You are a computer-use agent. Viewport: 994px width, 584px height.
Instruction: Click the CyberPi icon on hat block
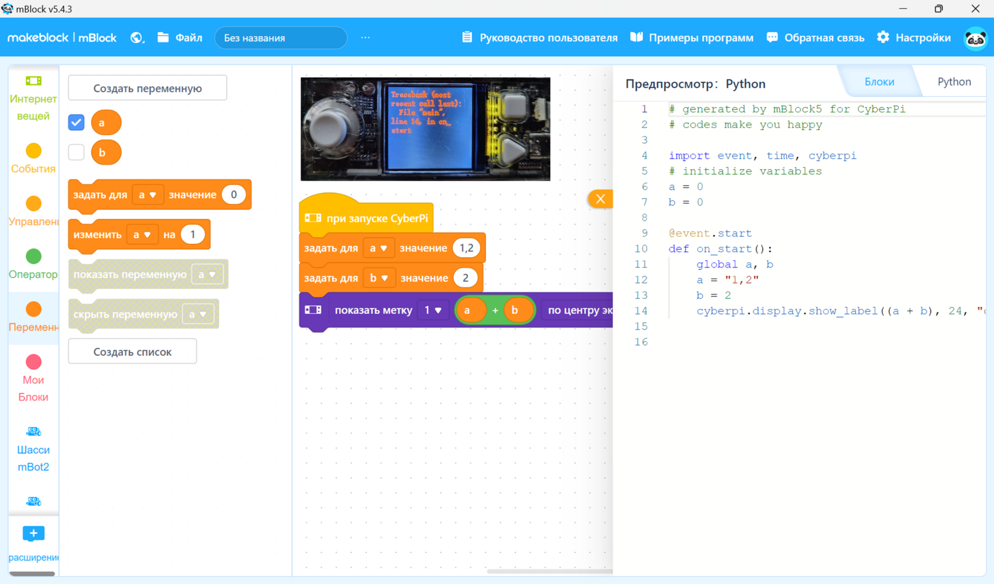click(x=313, y=218)
